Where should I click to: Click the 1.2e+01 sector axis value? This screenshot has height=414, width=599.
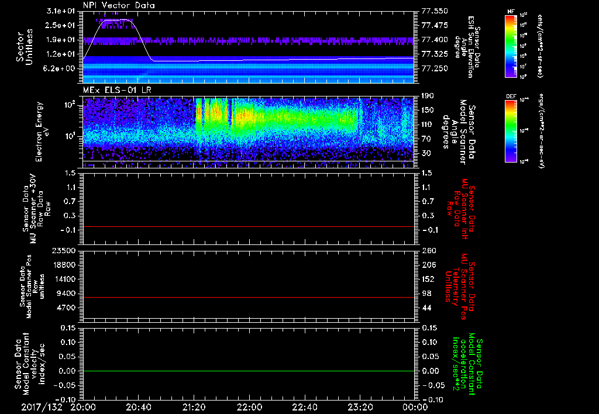tap(61, 54)
